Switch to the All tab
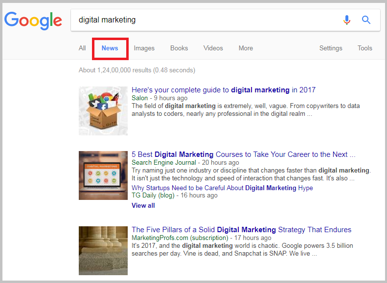387x283 pixels. (x=82, y=48)
